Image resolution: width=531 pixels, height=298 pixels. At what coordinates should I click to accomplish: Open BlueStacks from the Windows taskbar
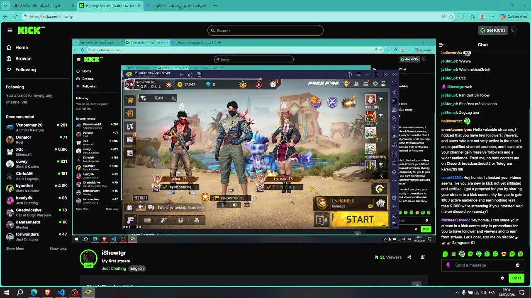88,293
